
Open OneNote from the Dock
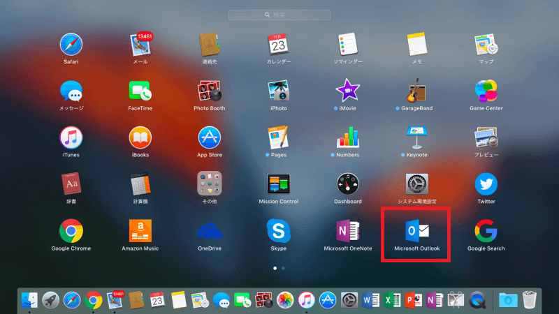coord(434,300)
